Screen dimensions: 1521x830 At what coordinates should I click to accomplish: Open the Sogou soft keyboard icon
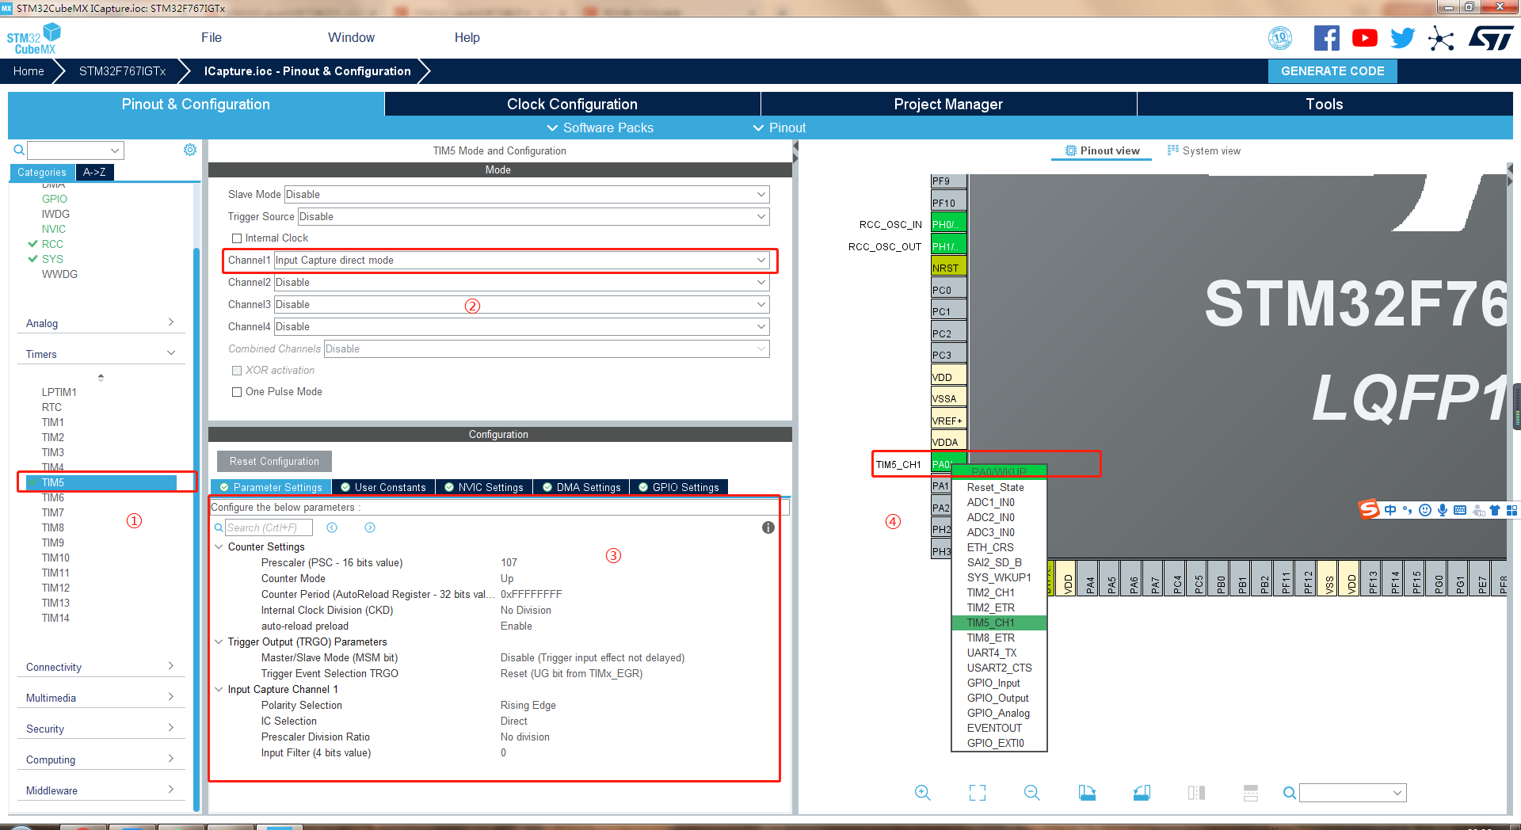point(1460,510)
